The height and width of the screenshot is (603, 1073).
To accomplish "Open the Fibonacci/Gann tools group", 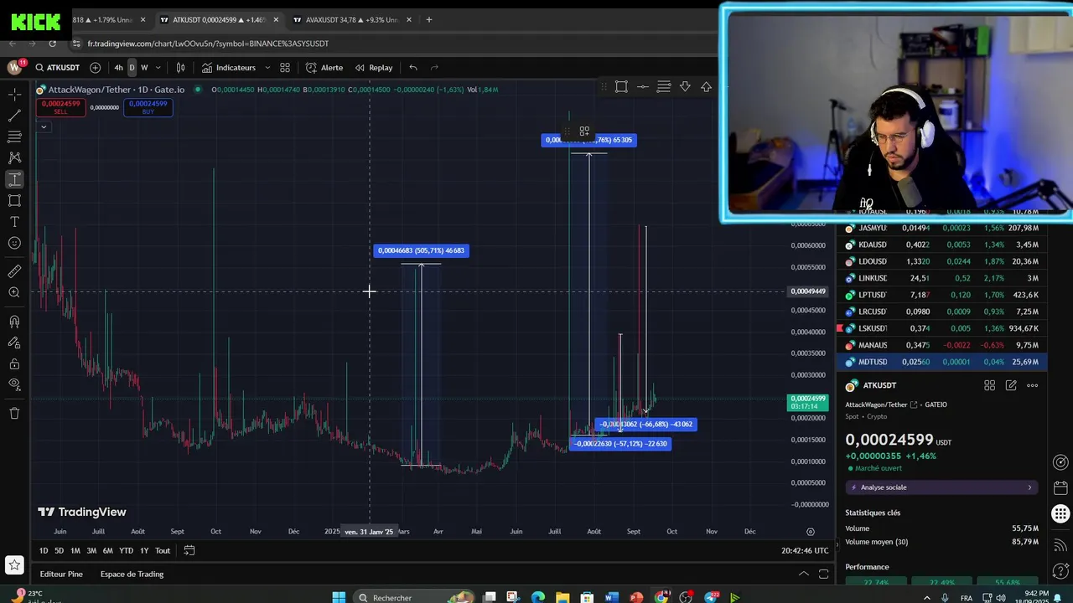I will (x=14, y=136).
